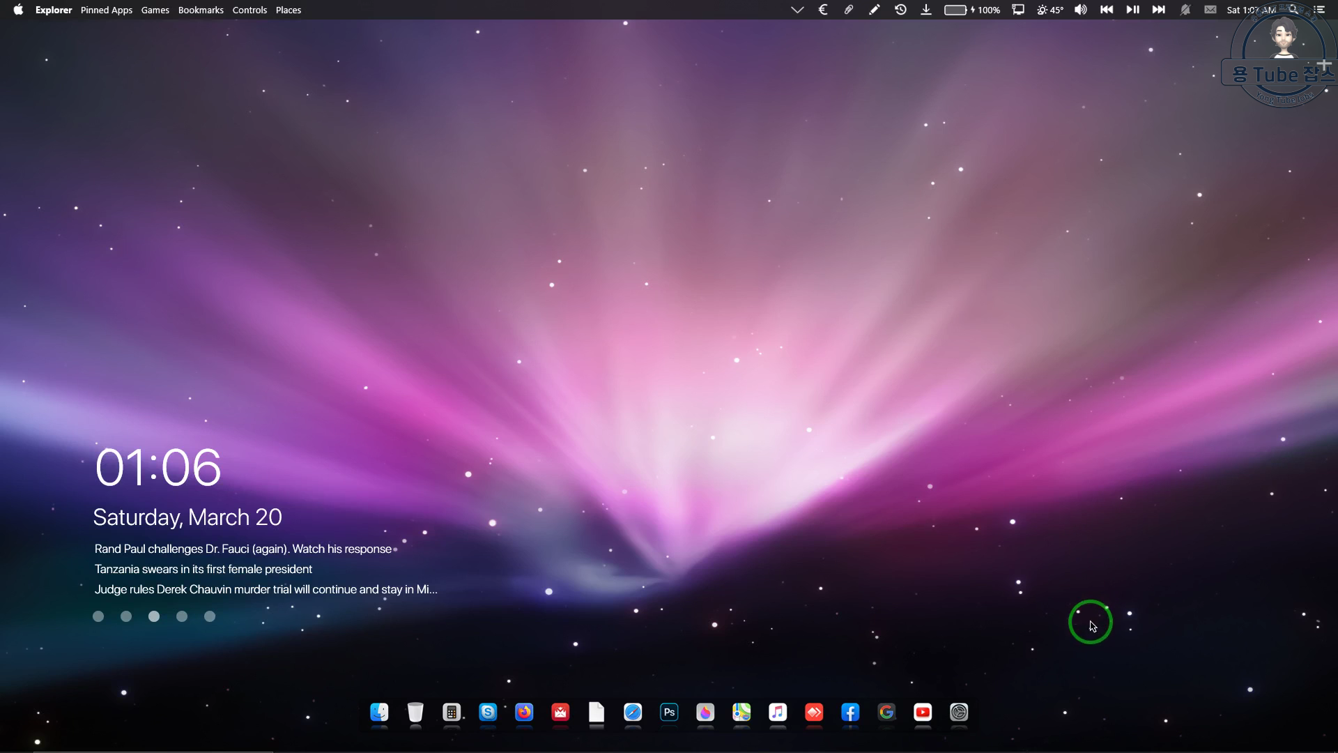Viewport: 1338px width, 753px height.
Task: Open YouTube dock shortcut
Action: (923, 712)
